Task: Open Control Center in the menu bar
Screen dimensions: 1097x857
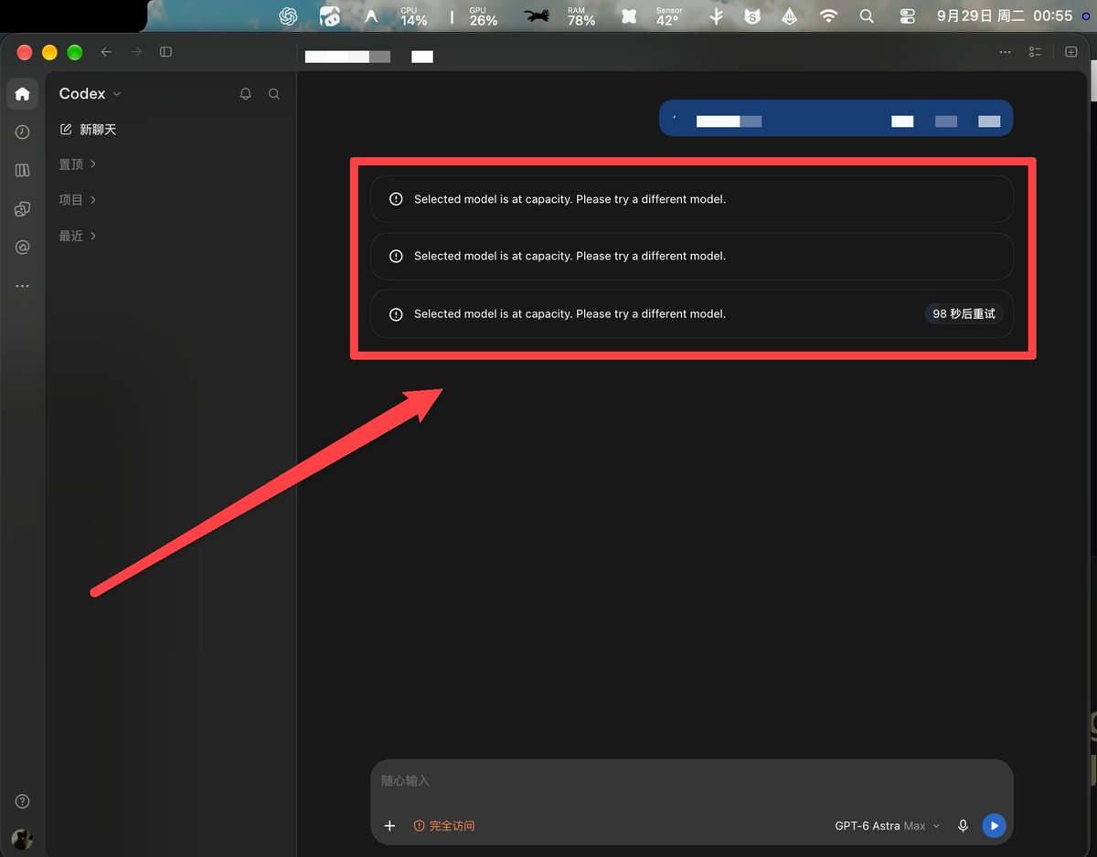Action: pos(907,16)
